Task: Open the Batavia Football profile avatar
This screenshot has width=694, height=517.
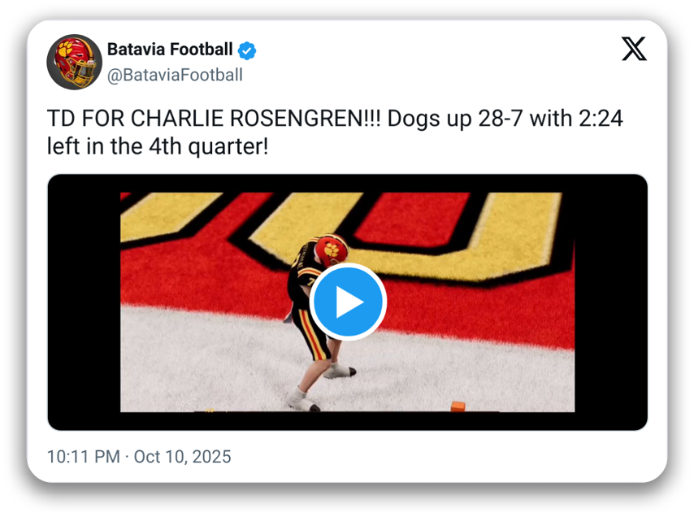Action: coord(73,62)
